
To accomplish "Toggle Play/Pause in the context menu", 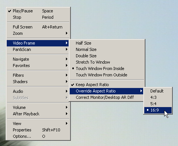I will pos(38,11).
